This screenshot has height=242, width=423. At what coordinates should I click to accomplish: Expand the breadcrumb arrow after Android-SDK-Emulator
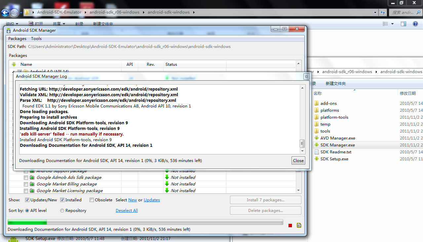click(x=85, y=13)
